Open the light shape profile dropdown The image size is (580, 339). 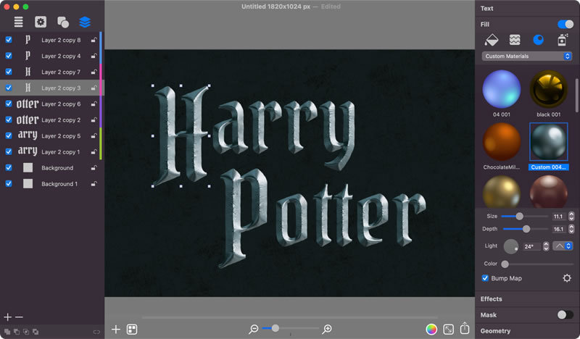click(x=563, y=246)
